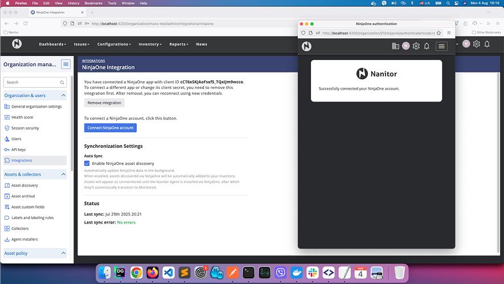
Task: Open the Inventory dropdown menu
Action: pyautogui.click(x=150, y=44)
